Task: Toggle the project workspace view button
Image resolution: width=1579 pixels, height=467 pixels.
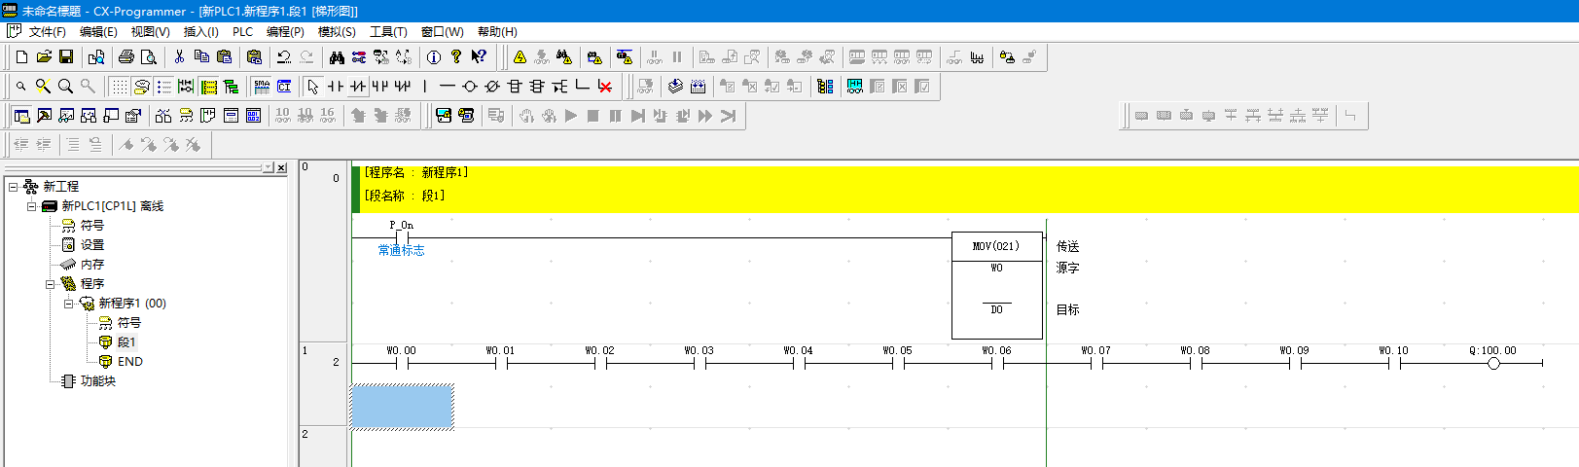Action: tap(21, 116)
